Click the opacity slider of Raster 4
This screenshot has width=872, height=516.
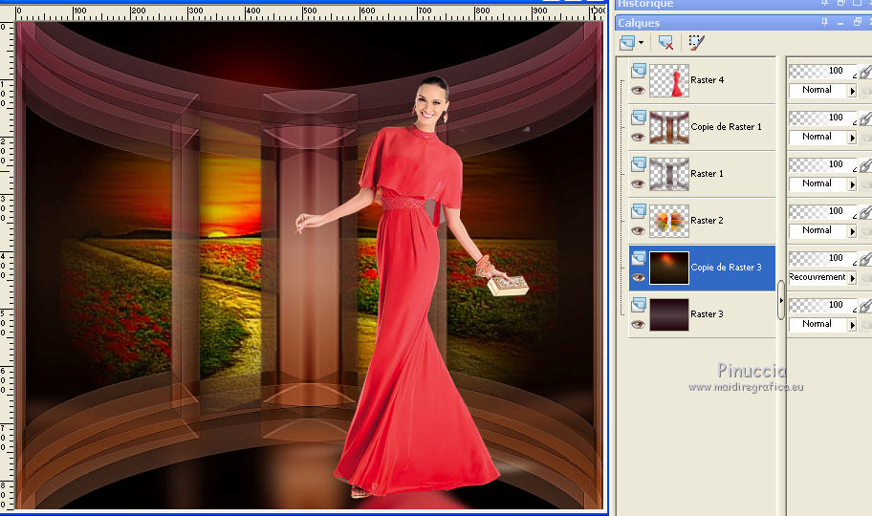822,71
